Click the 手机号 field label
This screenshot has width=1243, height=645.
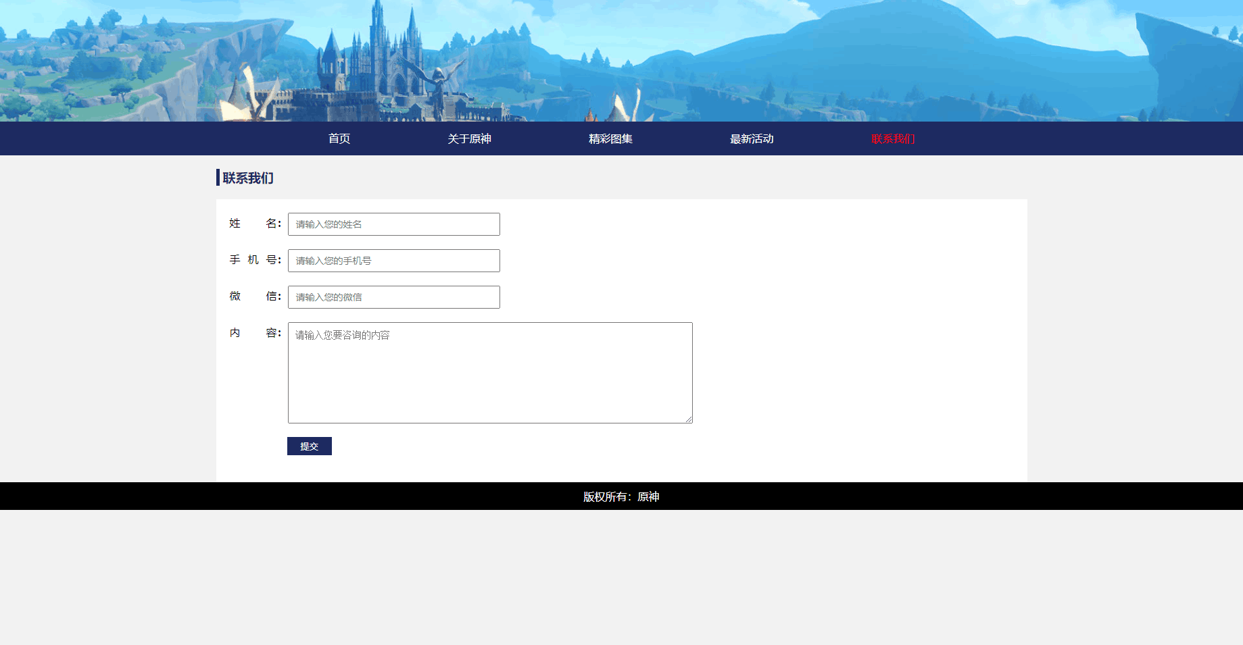[255, 260]
